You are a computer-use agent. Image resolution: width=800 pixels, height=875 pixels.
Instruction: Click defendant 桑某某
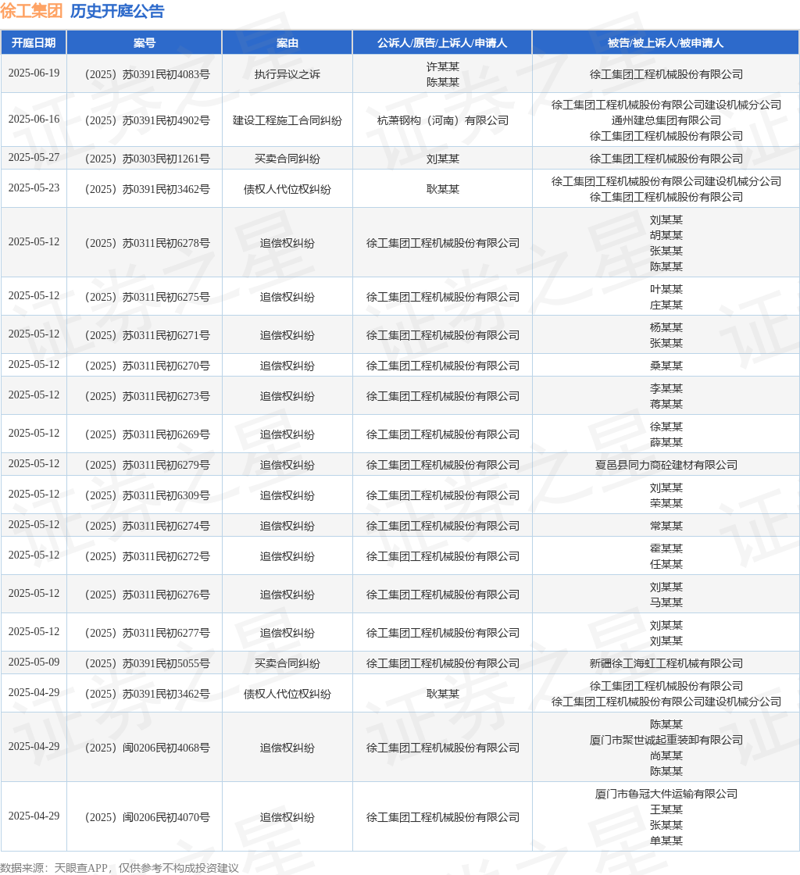[666, 366]
